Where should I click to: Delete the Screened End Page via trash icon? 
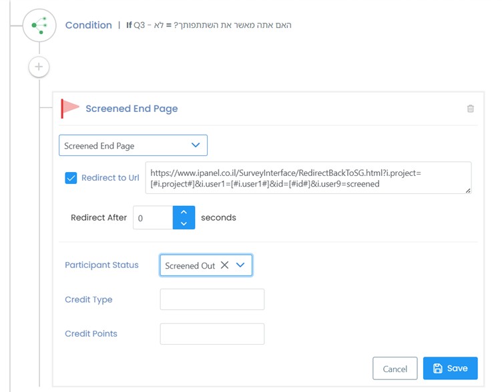click(x=471, y=109)
